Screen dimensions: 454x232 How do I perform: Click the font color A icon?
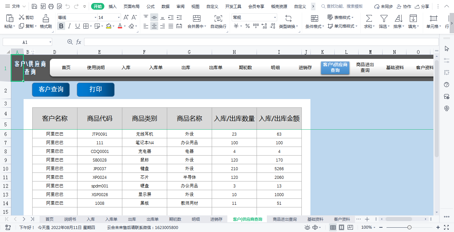pyautogui.click(x=120, y=26)
